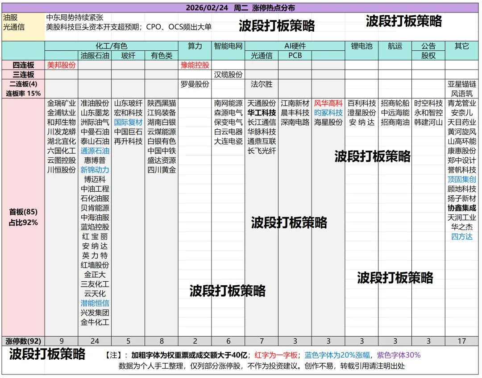
Task: Click the '准油股份' stock cell
Action: click(x=95, y=103)
